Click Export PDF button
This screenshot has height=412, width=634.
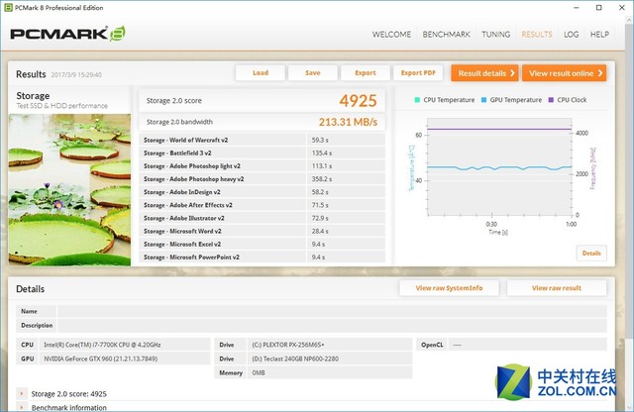tap(418, 72)
